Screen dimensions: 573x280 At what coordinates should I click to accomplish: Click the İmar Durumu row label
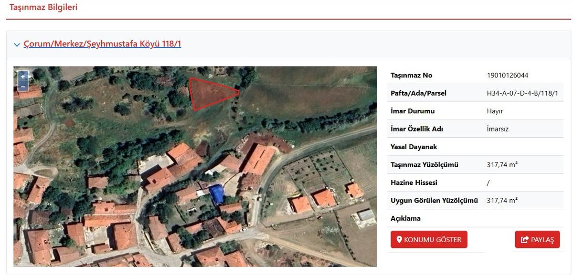click(x=413, y=111)
